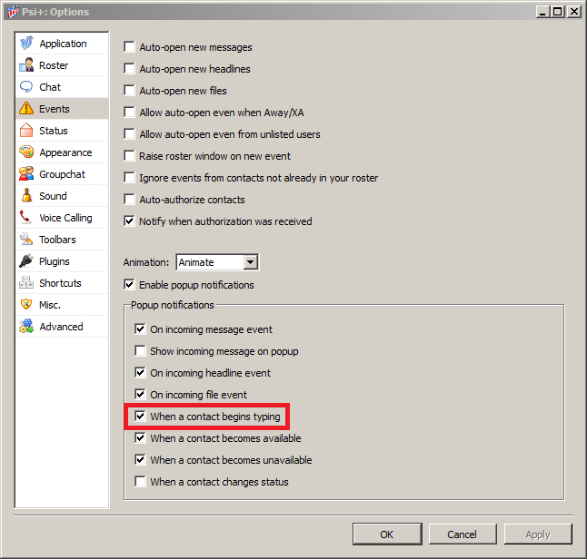The width and height of the screenshot is (587, 559).
Task: Click the Status flag icon
Action: [26, 131]
